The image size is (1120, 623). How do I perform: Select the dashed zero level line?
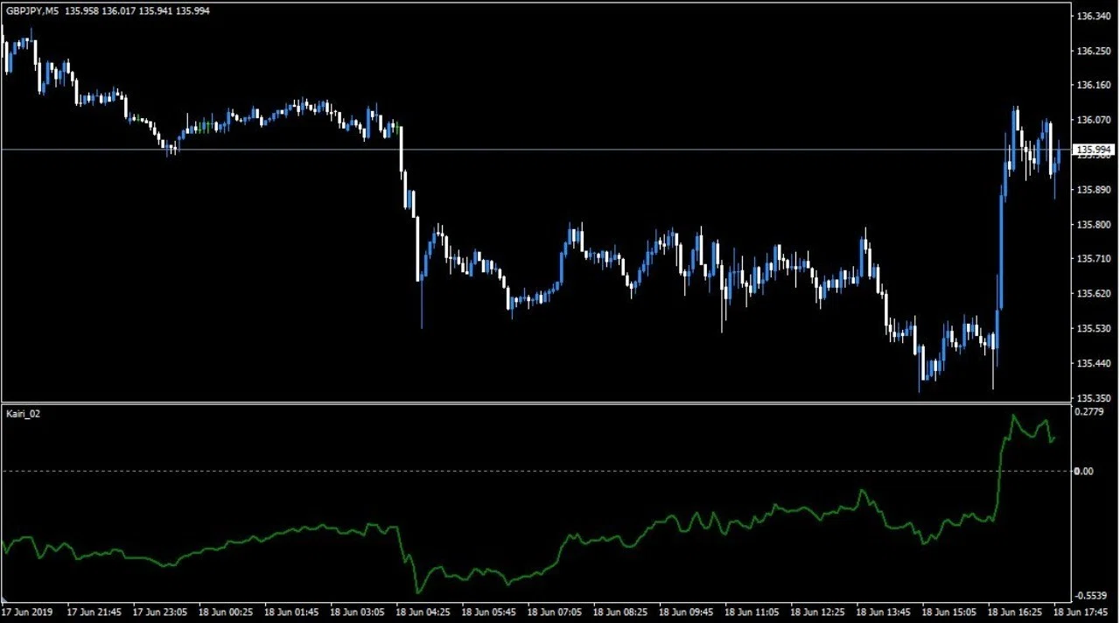535,471
